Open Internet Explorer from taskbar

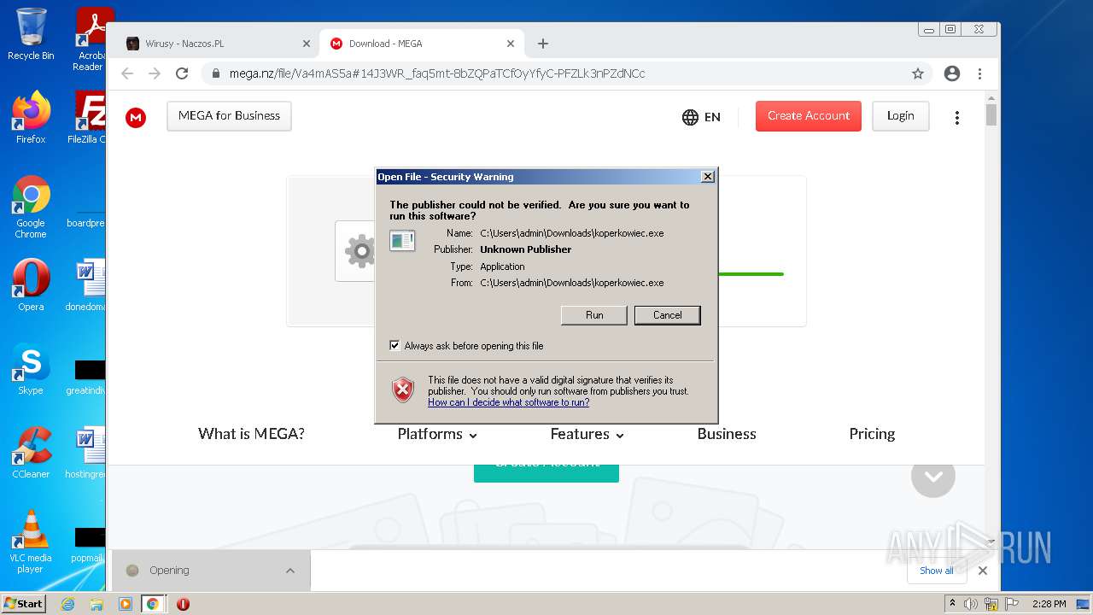(x=68, y=604)
